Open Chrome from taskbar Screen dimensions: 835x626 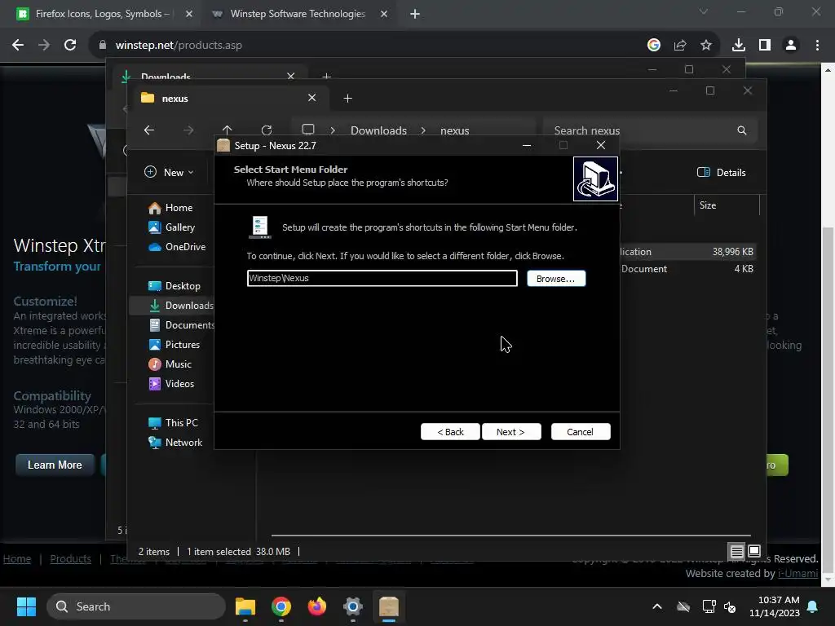point(281,606)
